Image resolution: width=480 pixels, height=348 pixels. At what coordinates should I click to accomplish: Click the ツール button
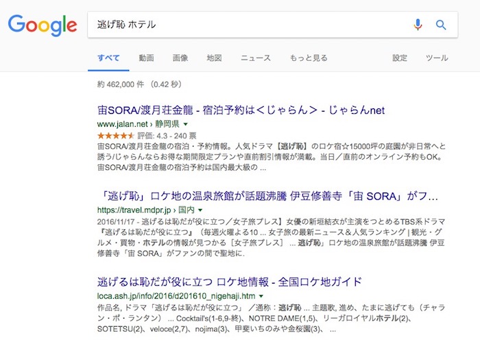437,58
